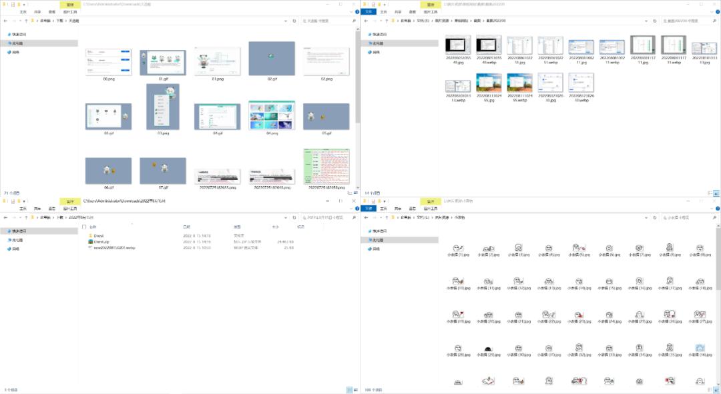The width and height of the screenshot is (721, 394).
Task: Refresh the window showing 00.png thumbnails
Action: (294, 21)
